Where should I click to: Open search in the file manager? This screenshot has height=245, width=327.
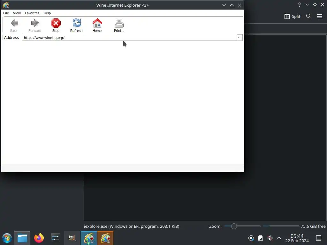pos(309,16)
